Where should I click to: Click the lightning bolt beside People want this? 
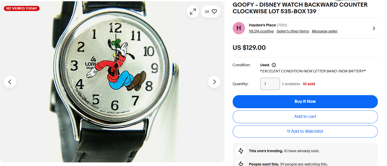click(241, 163)
